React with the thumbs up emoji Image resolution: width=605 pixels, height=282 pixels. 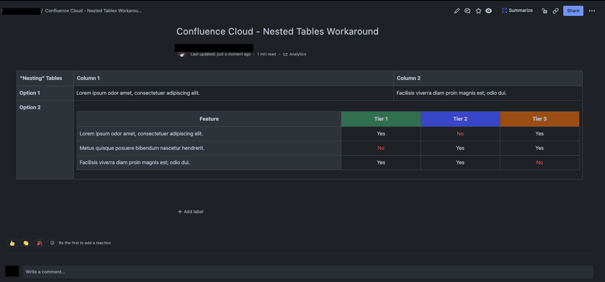(12, 243)
